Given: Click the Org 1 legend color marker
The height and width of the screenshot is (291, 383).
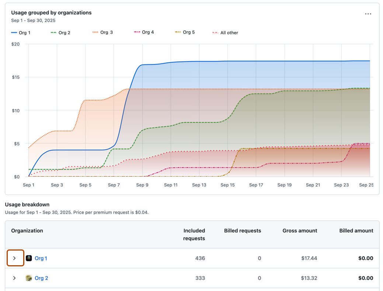Looking at the screenshot, I should (x=13, y=32).
